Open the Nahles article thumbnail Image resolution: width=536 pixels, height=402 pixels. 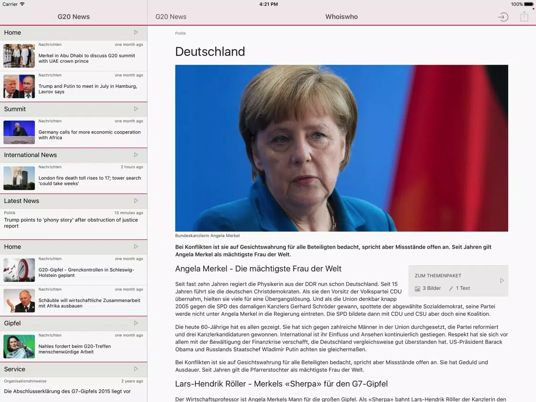click(x=19, y=347)
